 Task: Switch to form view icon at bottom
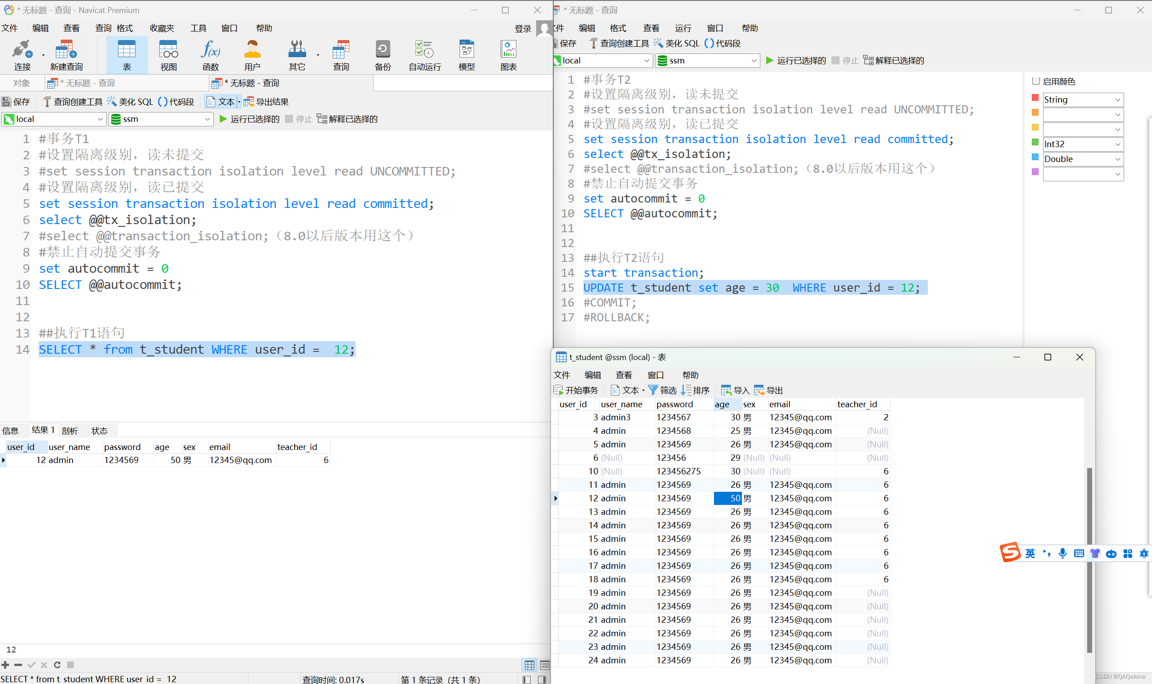click(544, 665)
